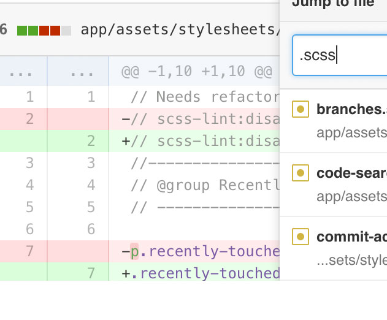Click the deleted '-// scss-lint:disa' line

pos(201,119)
